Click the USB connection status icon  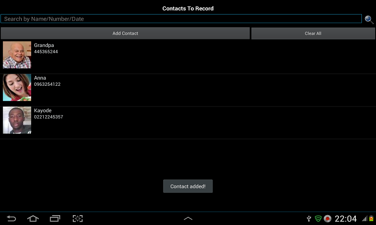point(309,218)
